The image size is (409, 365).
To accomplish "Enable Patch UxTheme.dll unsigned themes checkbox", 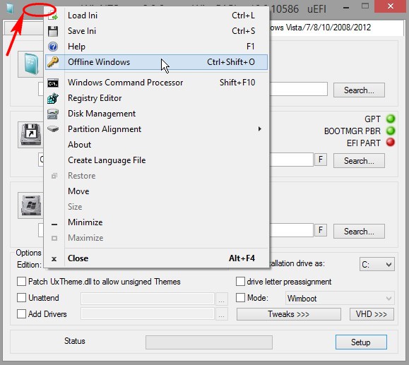I will (x=21, y=282).
